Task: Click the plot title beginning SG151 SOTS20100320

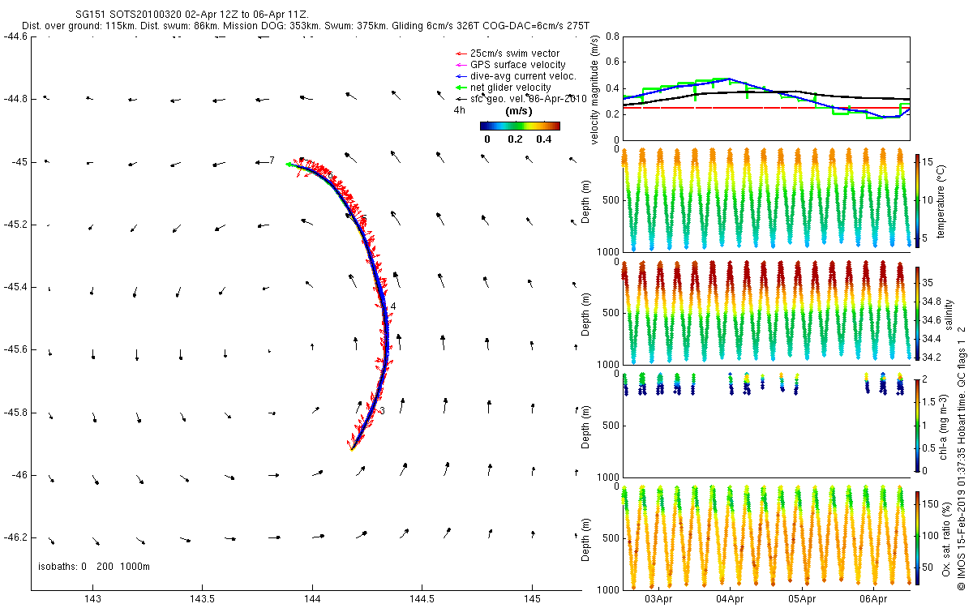Action: [x=191, y=15]
